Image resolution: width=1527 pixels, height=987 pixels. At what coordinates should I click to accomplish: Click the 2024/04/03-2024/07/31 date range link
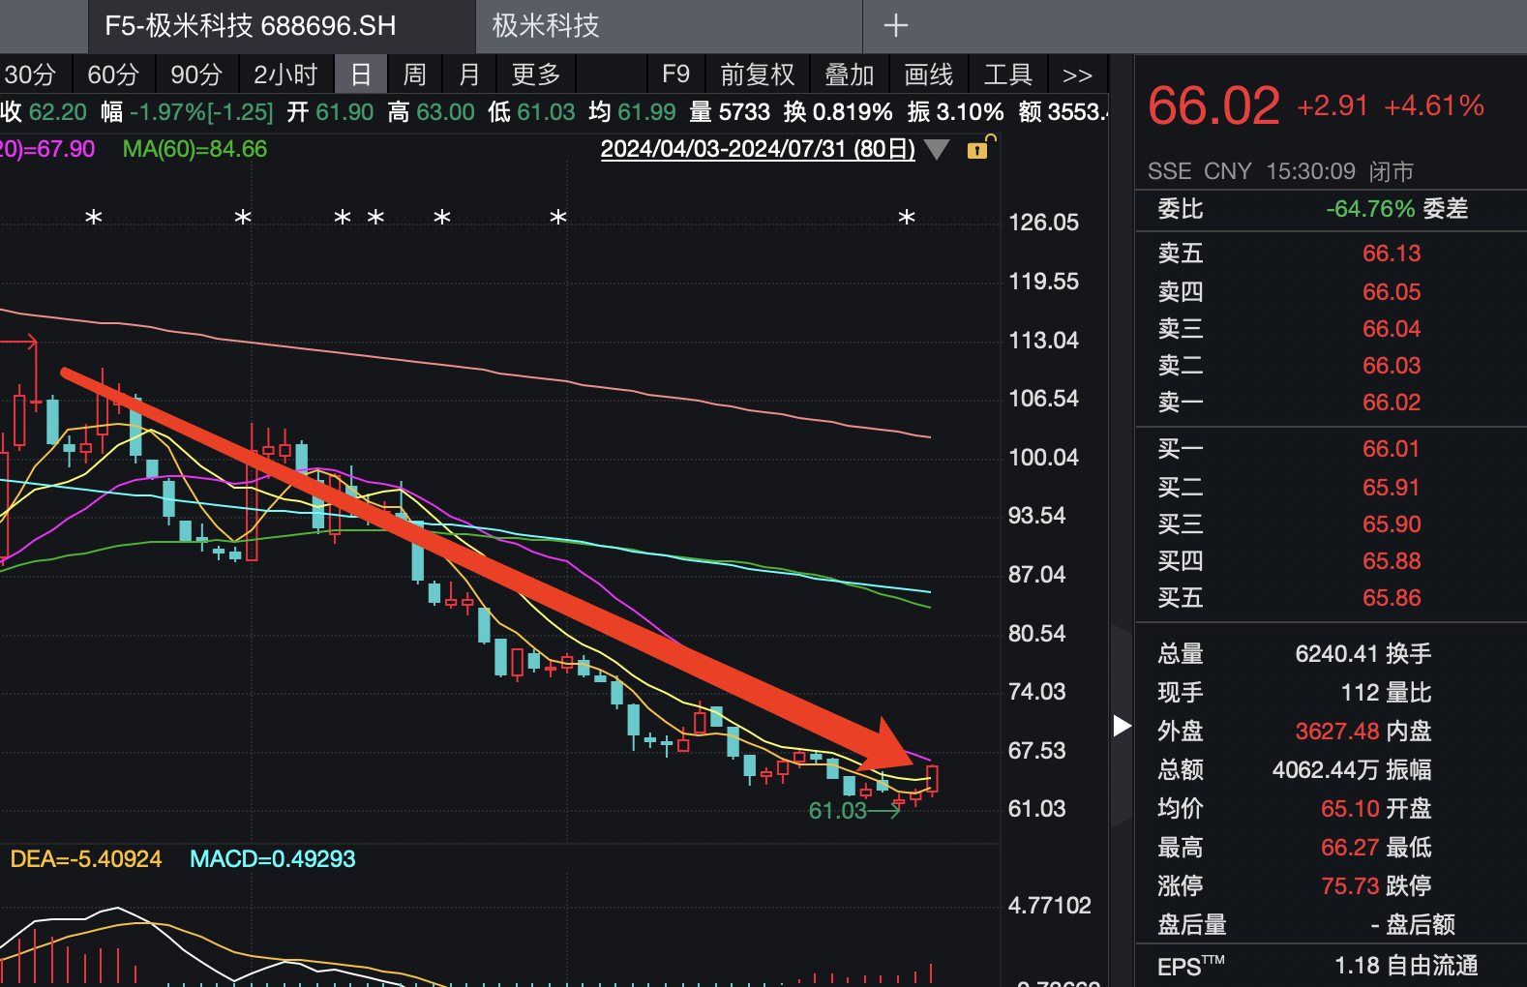click(758, 149)
